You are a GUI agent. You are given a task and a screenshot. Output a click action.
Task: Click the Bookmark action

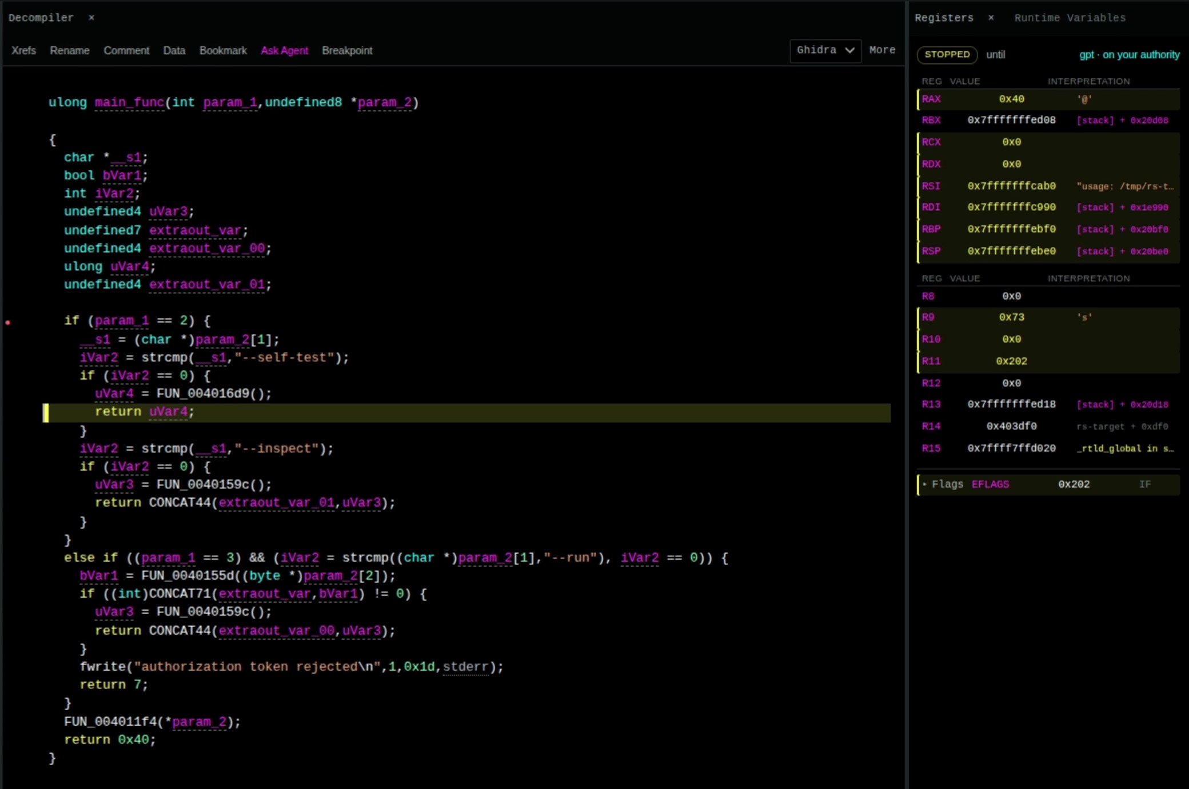click(x=223, y=50)
